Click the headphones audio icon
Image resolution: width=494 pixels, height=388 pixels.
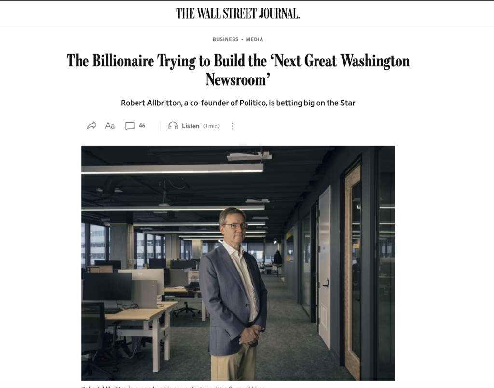(173, 126)
